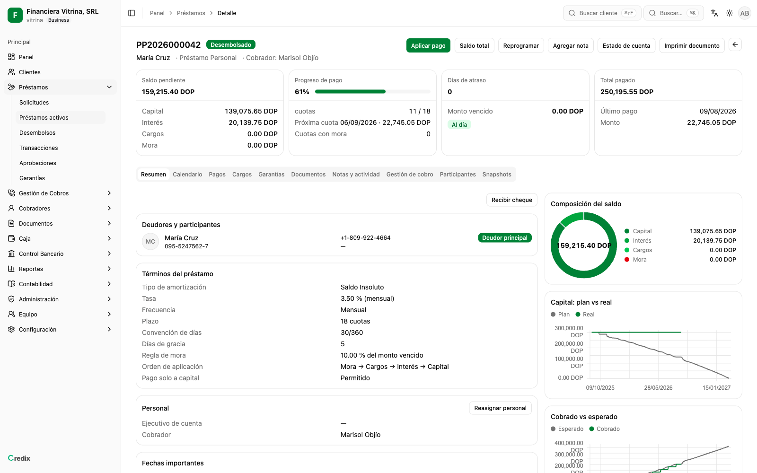Click magnifier icon in Buscar cliente
The height and width of the screenshot is (473, 757).
tap(572, 13)
